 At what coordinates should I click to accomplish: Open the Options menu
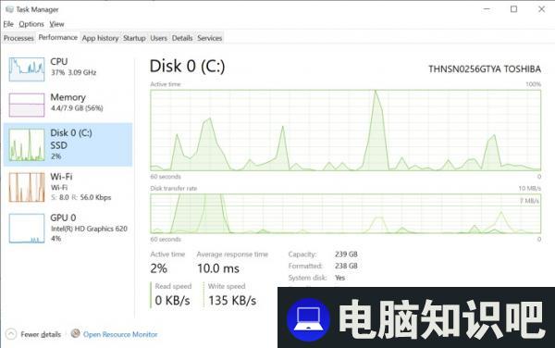point(31,24)
